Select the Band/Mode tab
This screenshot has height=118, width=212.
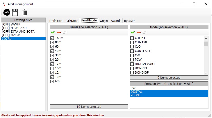pyautogui.click(x=89, y=20)
